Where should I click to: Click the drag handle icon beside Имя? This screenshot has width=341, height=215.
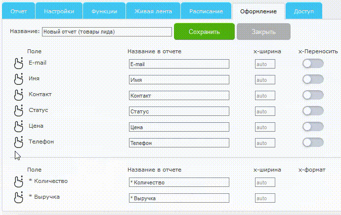click(x=19, y=79)
